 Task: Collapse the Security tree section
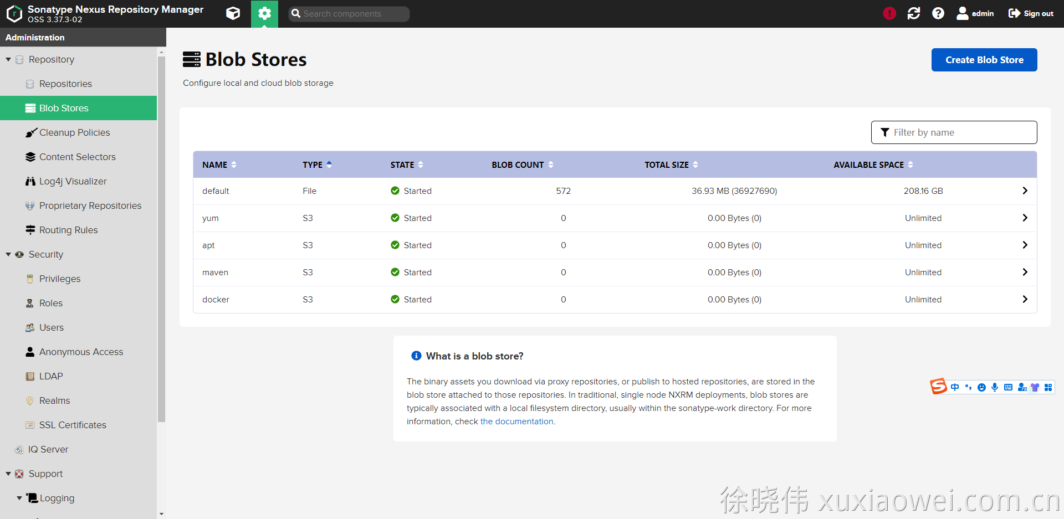tap(8, 254)
